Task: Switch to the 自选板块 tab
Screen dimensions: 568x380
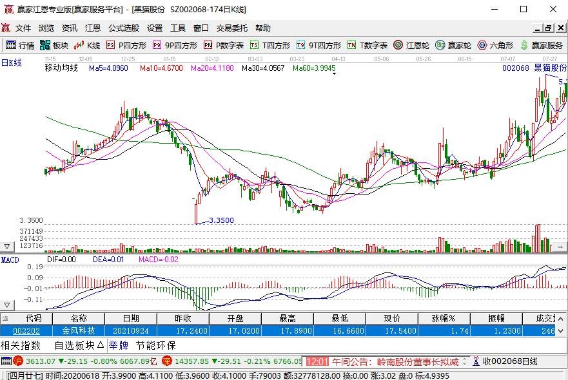Action: pyautogui.click(x=79, y=345)
